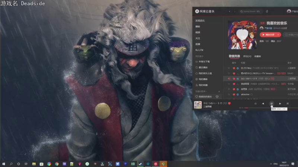This screenshot has height=167, width=298.
Task: Open Chrome from the taskbar
Action: coord(57,164)
